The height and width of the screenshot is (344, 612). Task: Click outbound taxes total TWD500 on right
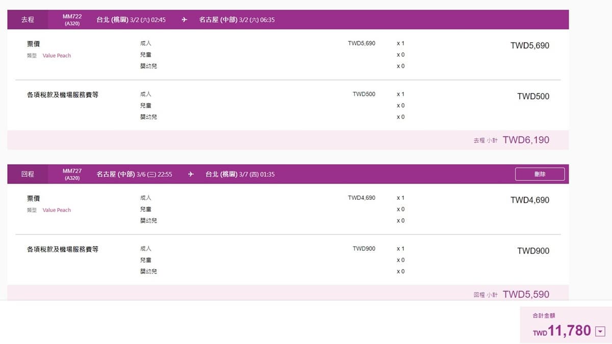[533, 97]
